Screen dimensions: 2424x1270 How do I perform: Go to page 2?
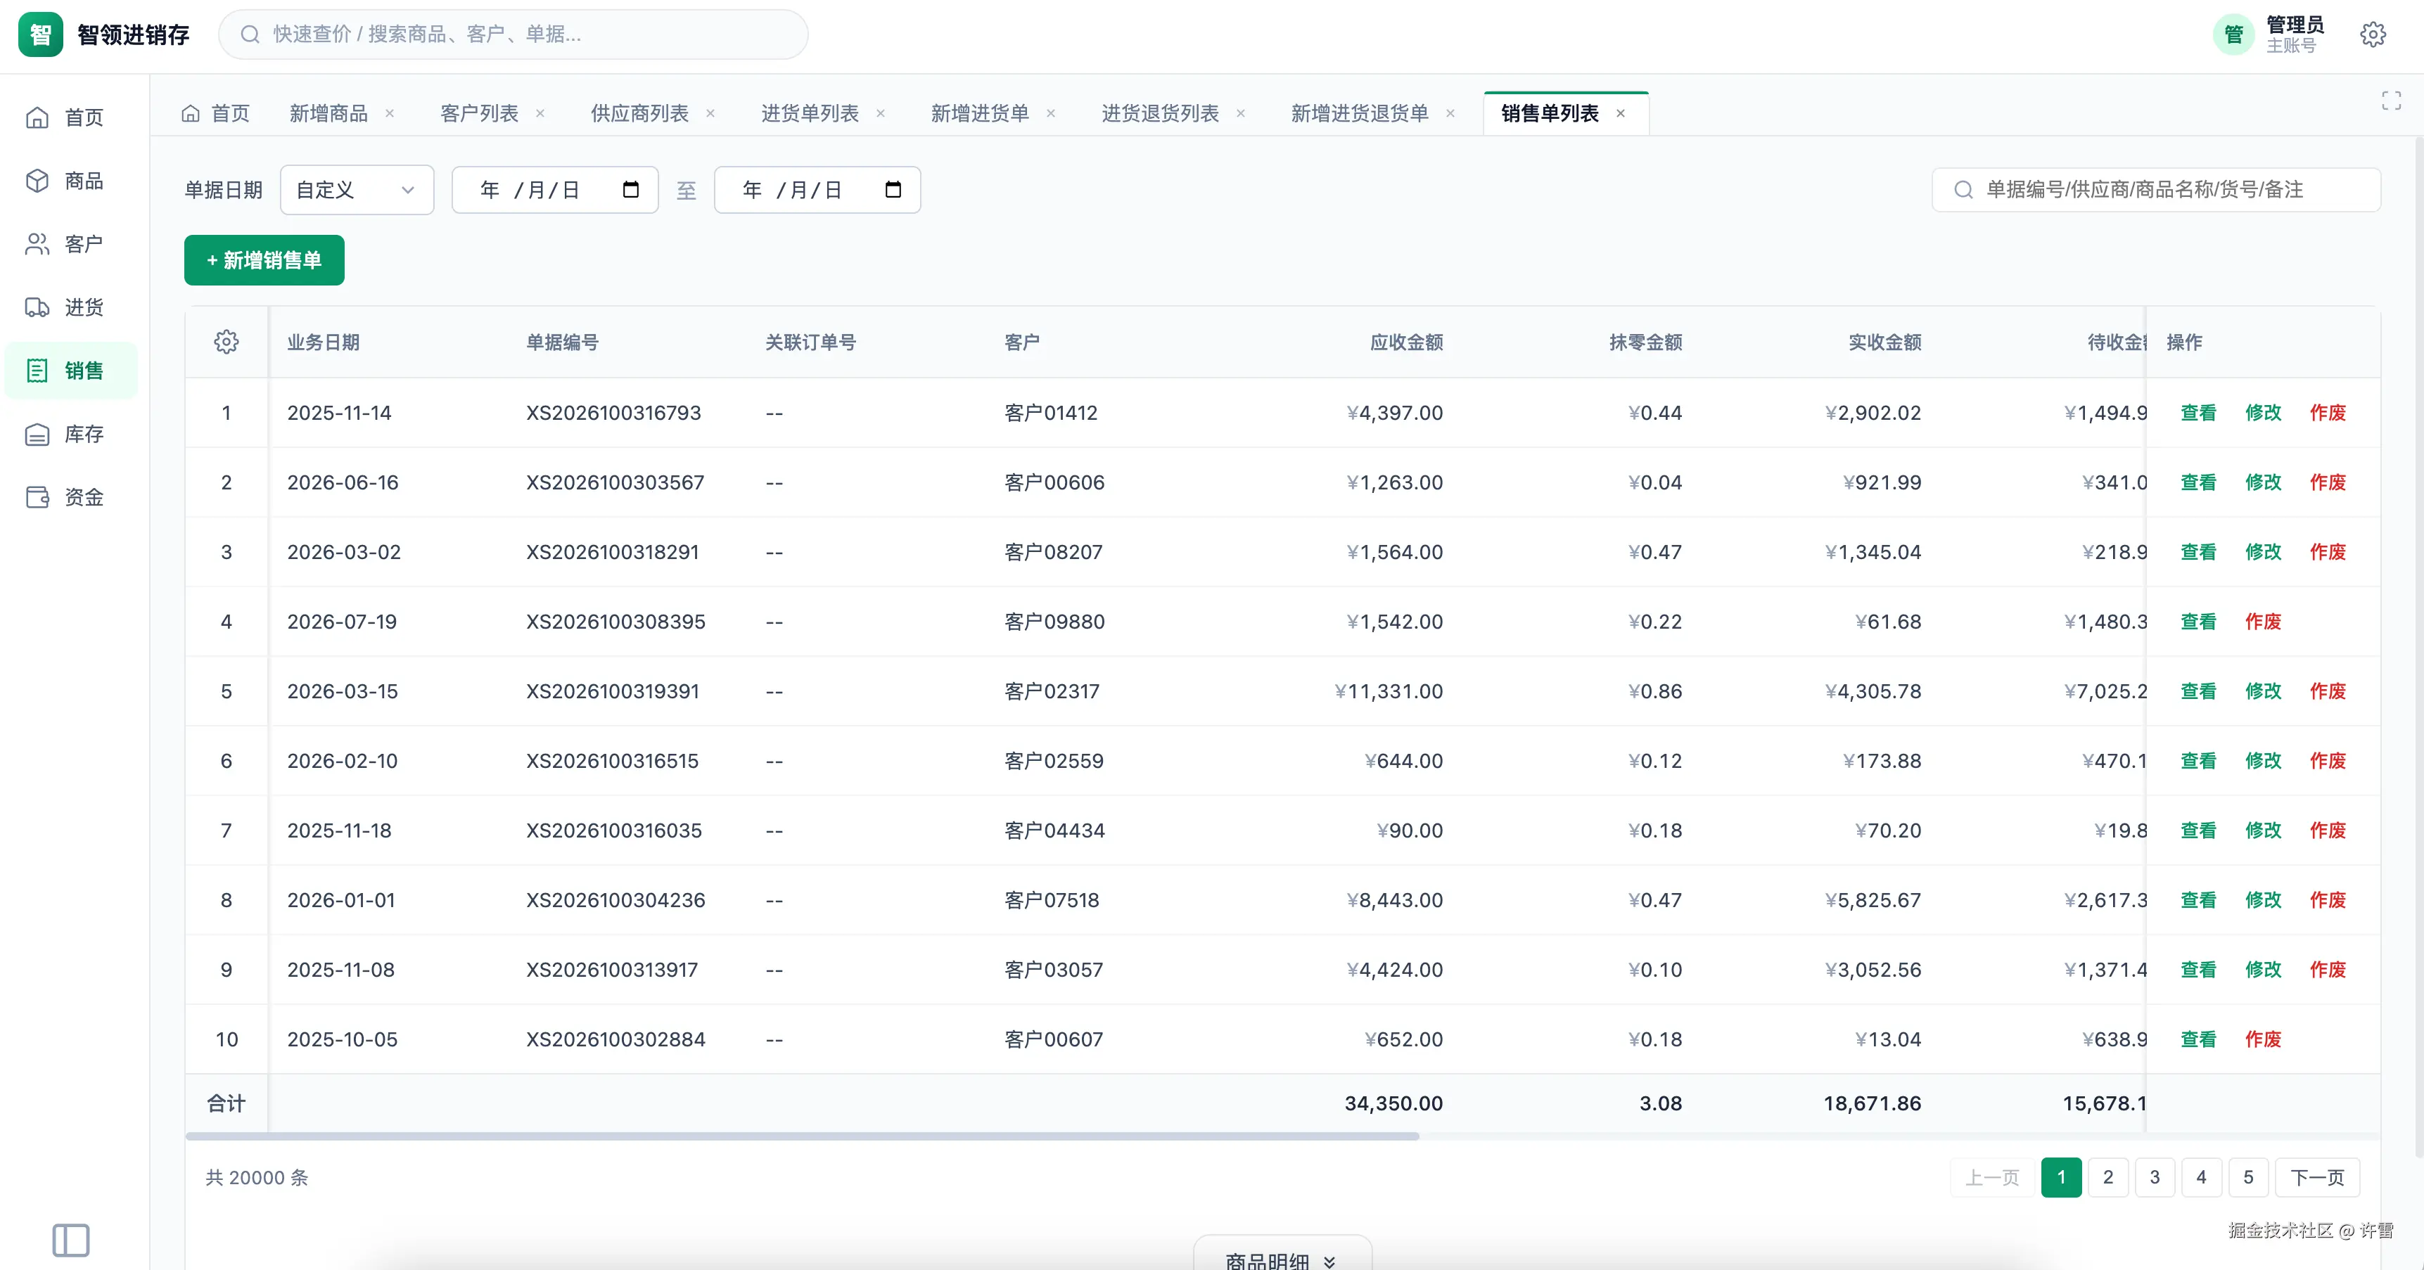click(2108, 1177)
